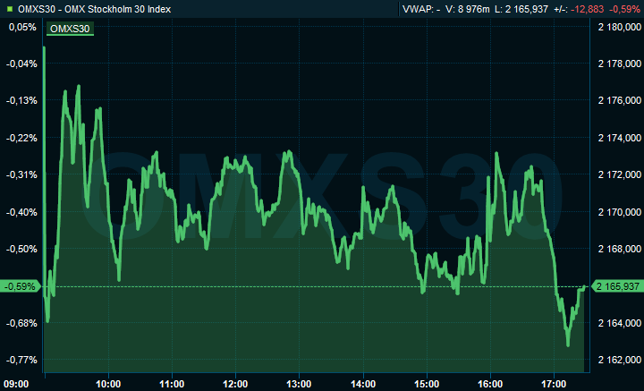Viewport: 644px width, 391px height.
Task: Click the VWAP label in header
Action: (x=422, y=9)
